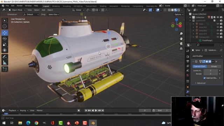The height and width of the screenshot is (126, 224).
Task: Open the Render menu
Action: (20, 6)
